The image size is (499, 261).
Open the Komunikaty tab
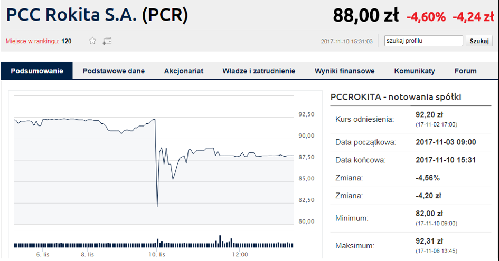tap(415, 71)
